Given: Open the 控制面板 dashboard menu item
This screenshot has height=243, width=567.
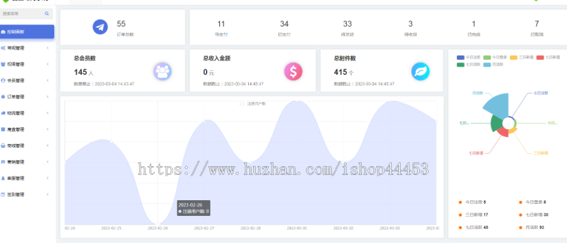Looking at the screenshot, I should [x=27, y=32].
